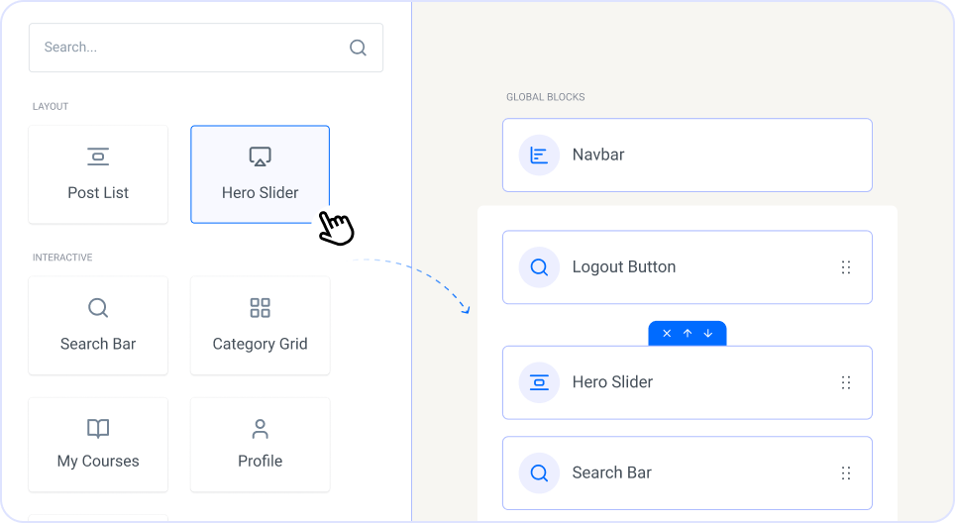Click the Search Bar circular icon in list

pyautogui.click(x=539, y=473)
